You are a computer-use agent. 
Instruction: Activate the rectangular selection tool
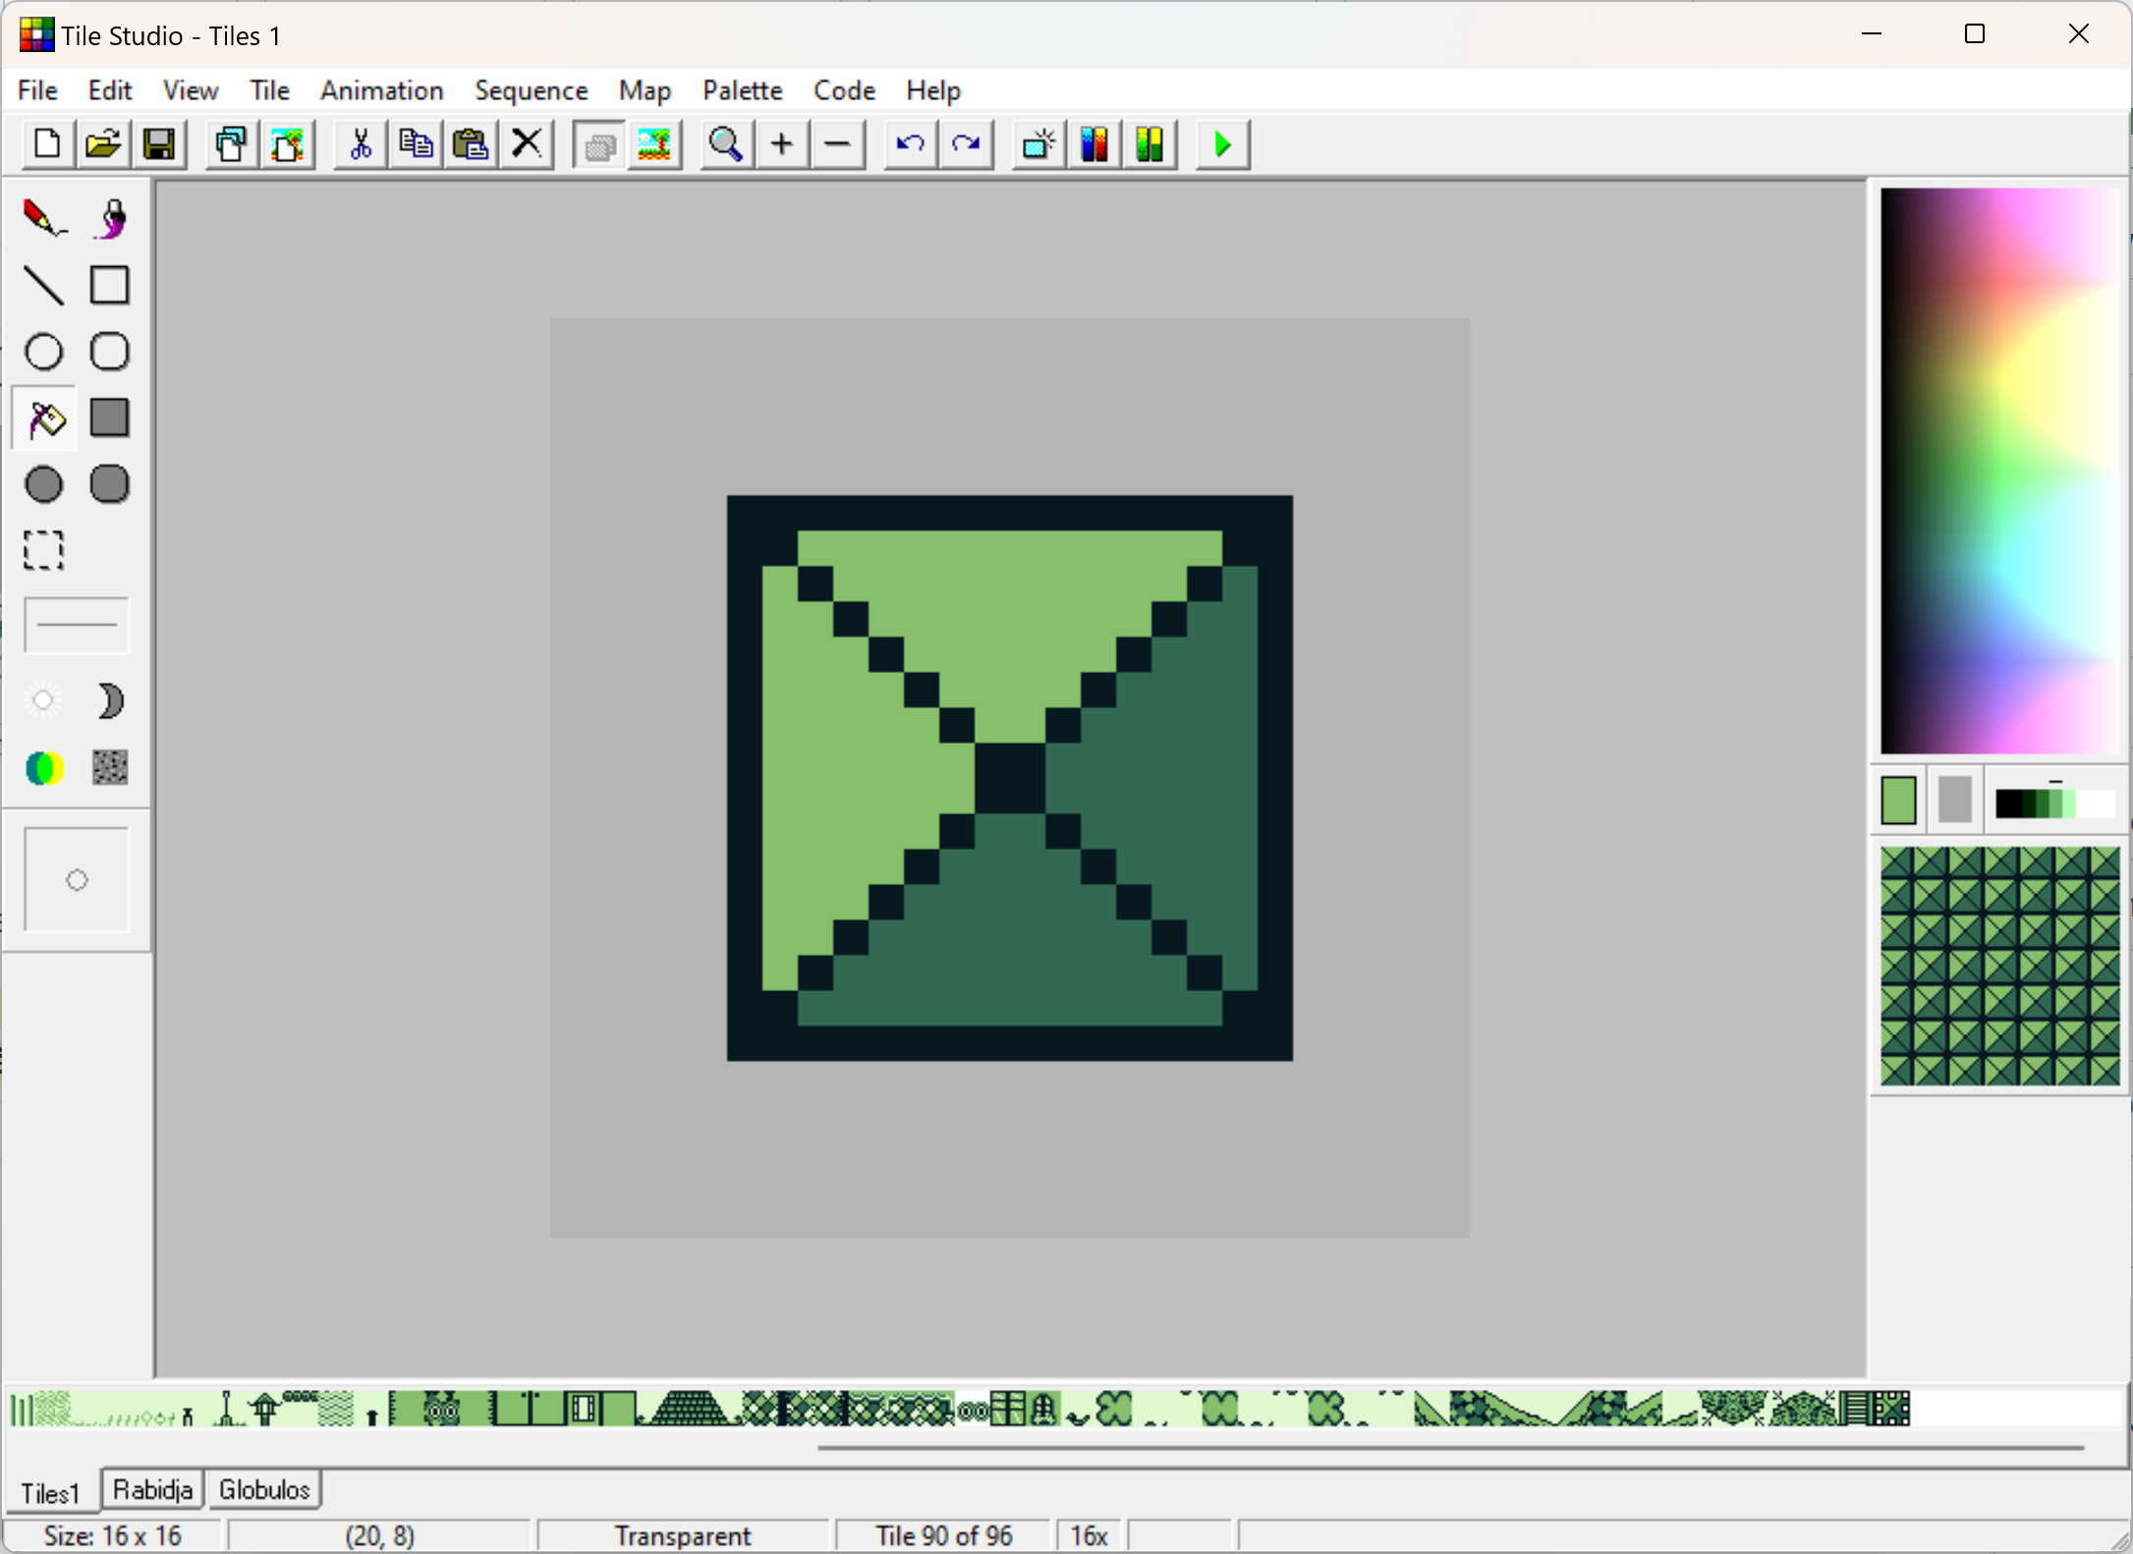[43, 550]
